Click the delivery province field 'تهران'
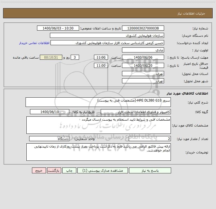This screenshot has width=216, height=209. (x=143, y=74)
